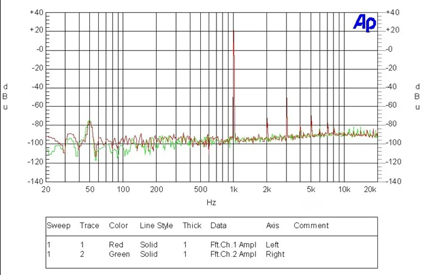Image resolution: width=422 pixels, height=275 pixels.
Task: Click the blue Ap logo
Action: 365,23
